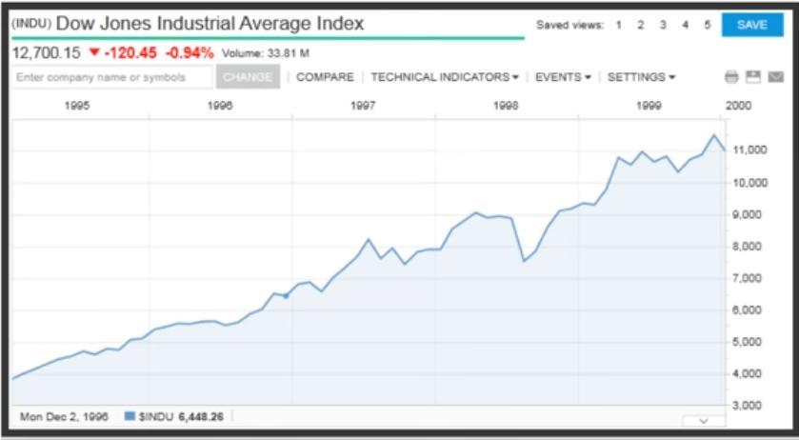Expand the EVENTS dropdown menu
The height and width of the screenshot is (440, 799).
pos(563,77)
